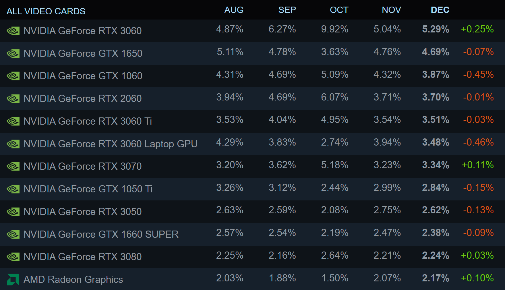Select the AUG column header
The image size is (505, 290).
pos(234,10)
